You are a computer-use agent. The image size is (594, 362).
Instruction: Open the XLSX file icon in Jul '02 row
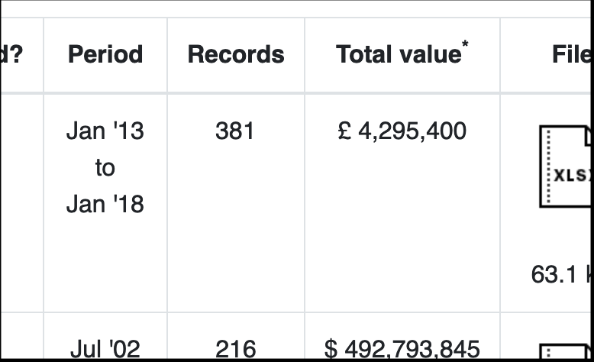click(565, 351)
